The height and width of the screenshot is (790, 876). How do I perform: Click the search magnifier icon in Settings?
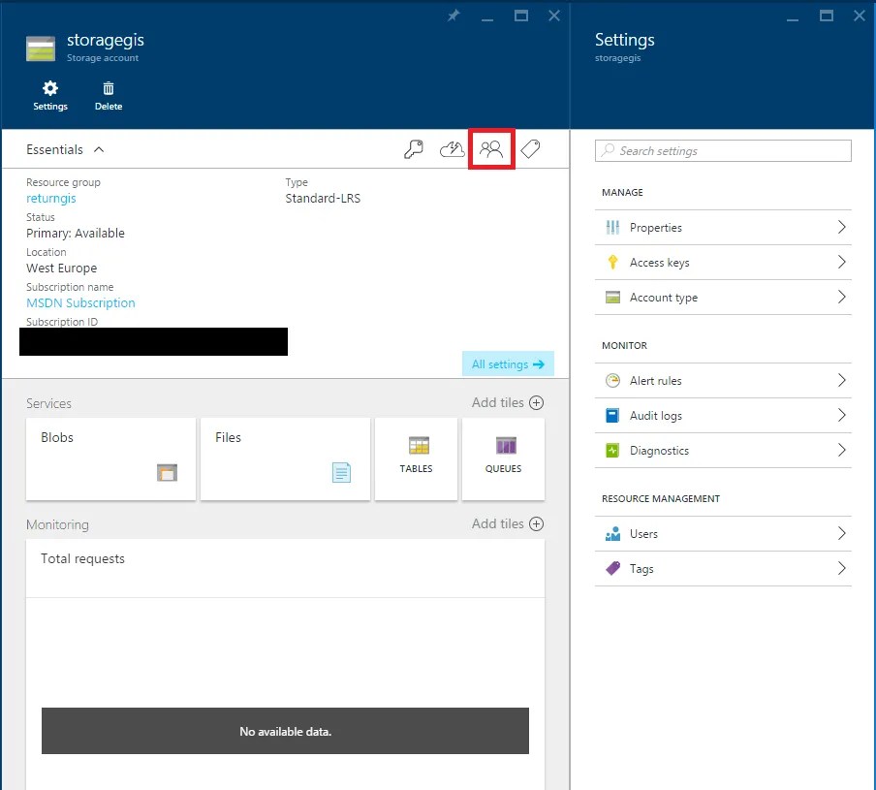pos(608,150)
